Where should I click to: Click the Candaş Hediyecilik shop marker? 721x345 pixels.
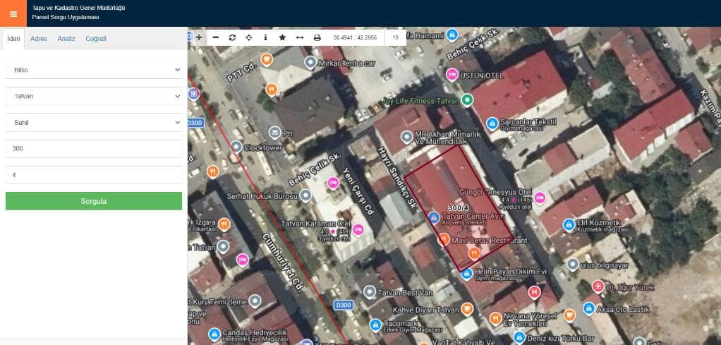214,334
